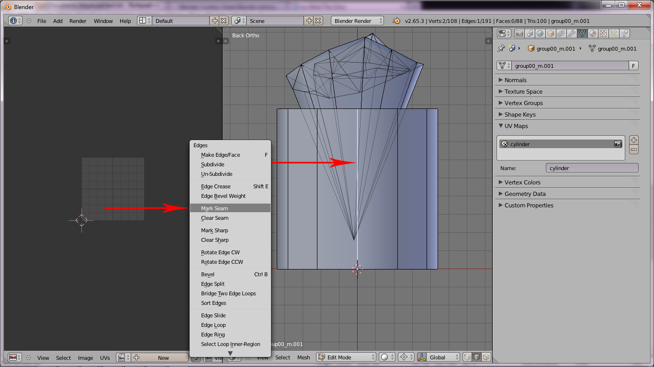The width and height of the screenshot is (654, 367).
Task: Open the Particles properties tab
Action: (614, 33)
